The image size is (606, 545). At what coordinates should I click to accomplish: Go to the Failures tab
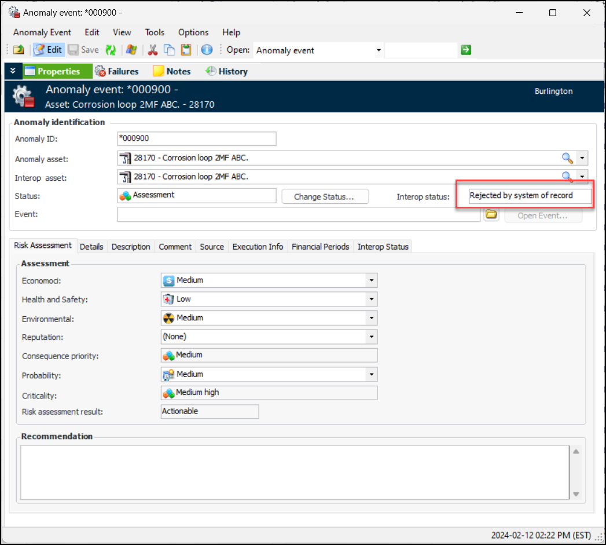tap(117, 71)
